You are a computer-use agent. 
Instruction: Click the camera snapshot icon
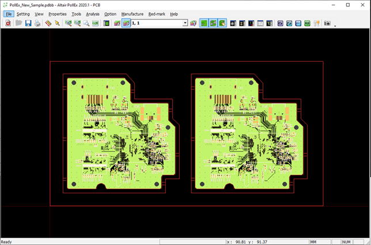327,23
